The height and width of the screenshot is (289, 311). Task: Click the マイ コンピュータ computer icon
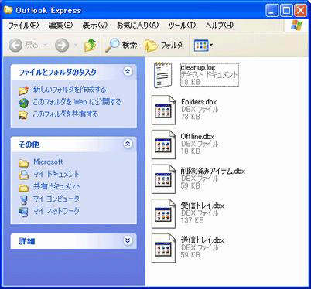coord(24,199)
